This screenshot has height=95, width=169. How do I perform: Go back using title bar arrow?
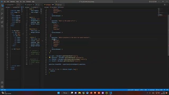point(56,2)
